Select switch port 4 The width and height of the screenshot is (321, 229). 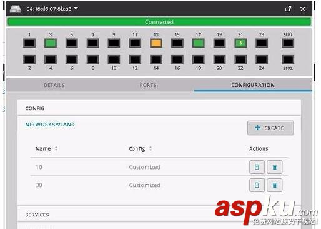pyautogui.click(x=51, y=59)
